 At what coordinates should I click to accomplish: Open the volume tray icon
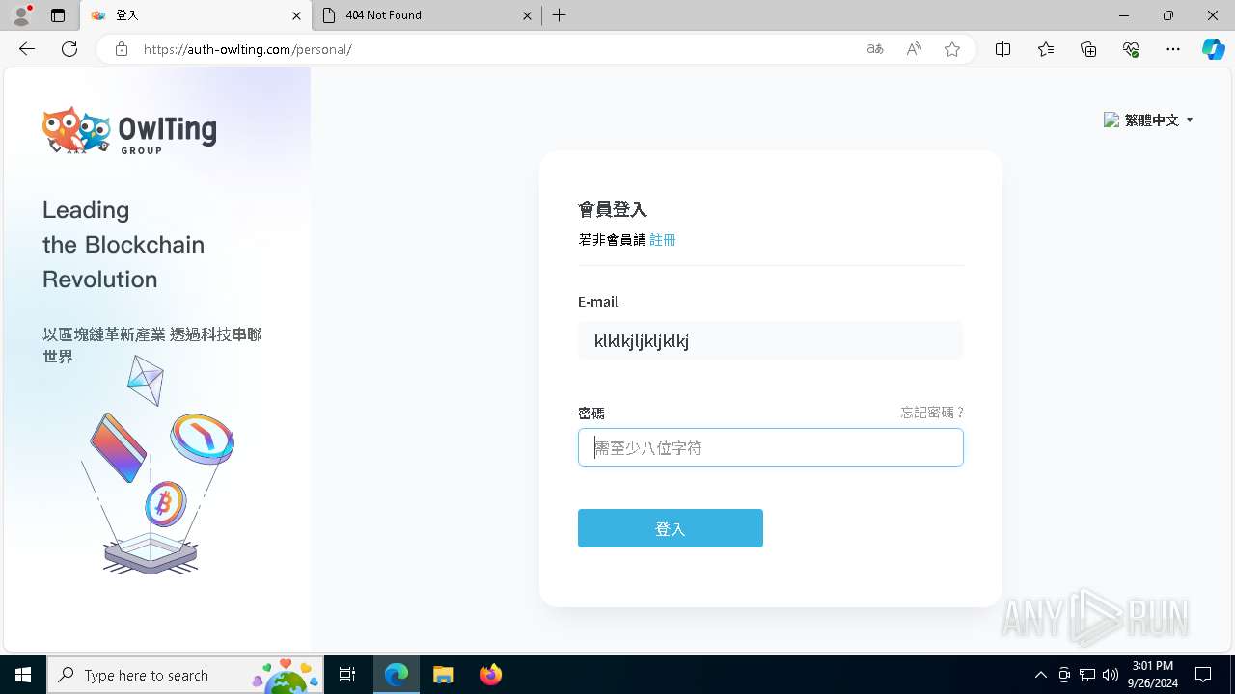[x=1111, y=675]
